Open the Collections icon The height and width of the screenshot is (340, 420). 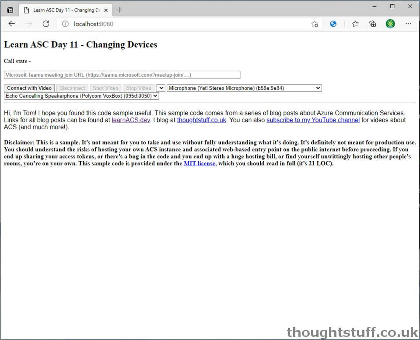pyautogui.click(x=373, y=24)
